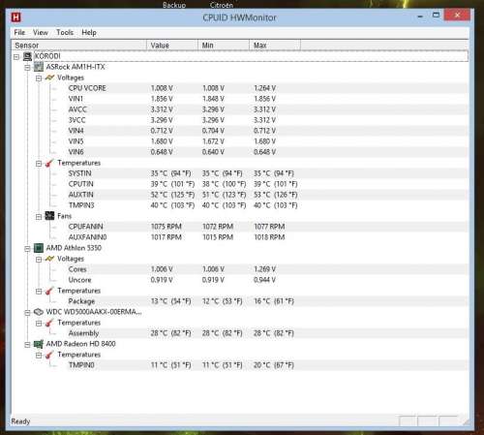484x435 pixels.
Task: Click the AMD Athlon 5350 chip icon
Action: (x=39, y=248)
